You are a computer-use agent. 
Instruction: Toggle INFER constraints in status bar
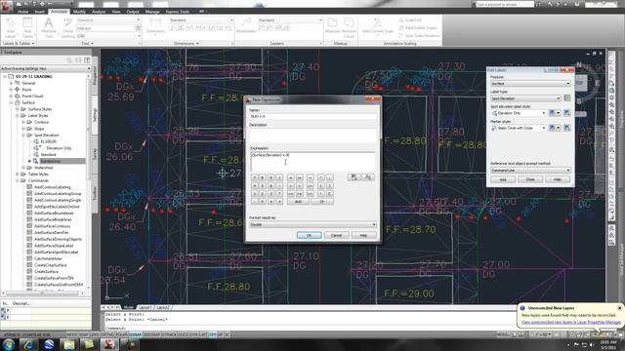pyautogui.click(x=71, y=334)
